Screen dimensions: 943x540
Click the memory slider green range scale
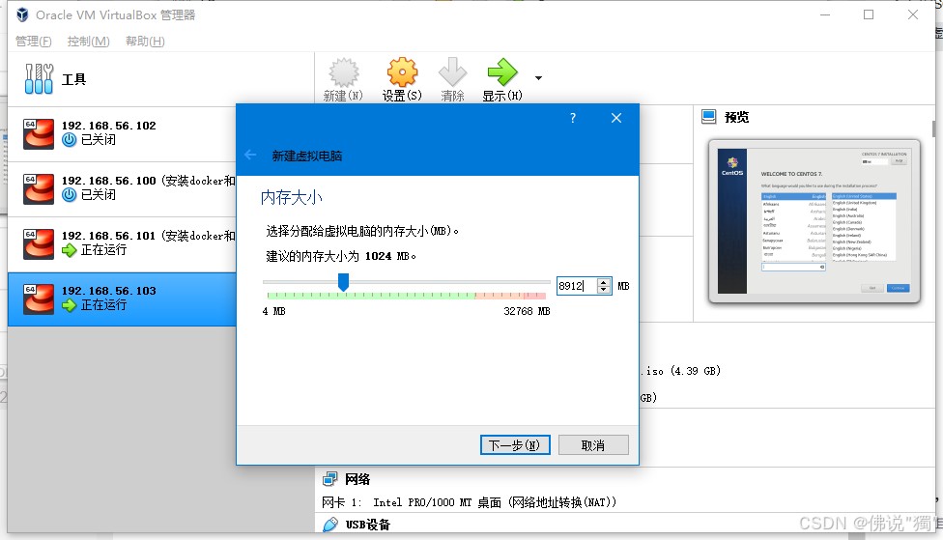click(x=371, y=296)
